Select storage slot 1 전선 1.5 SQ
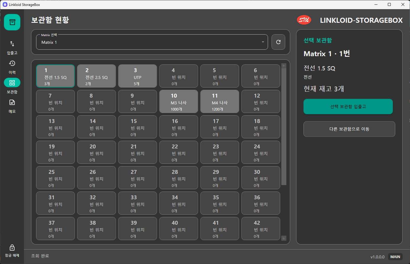 [55, 76]
